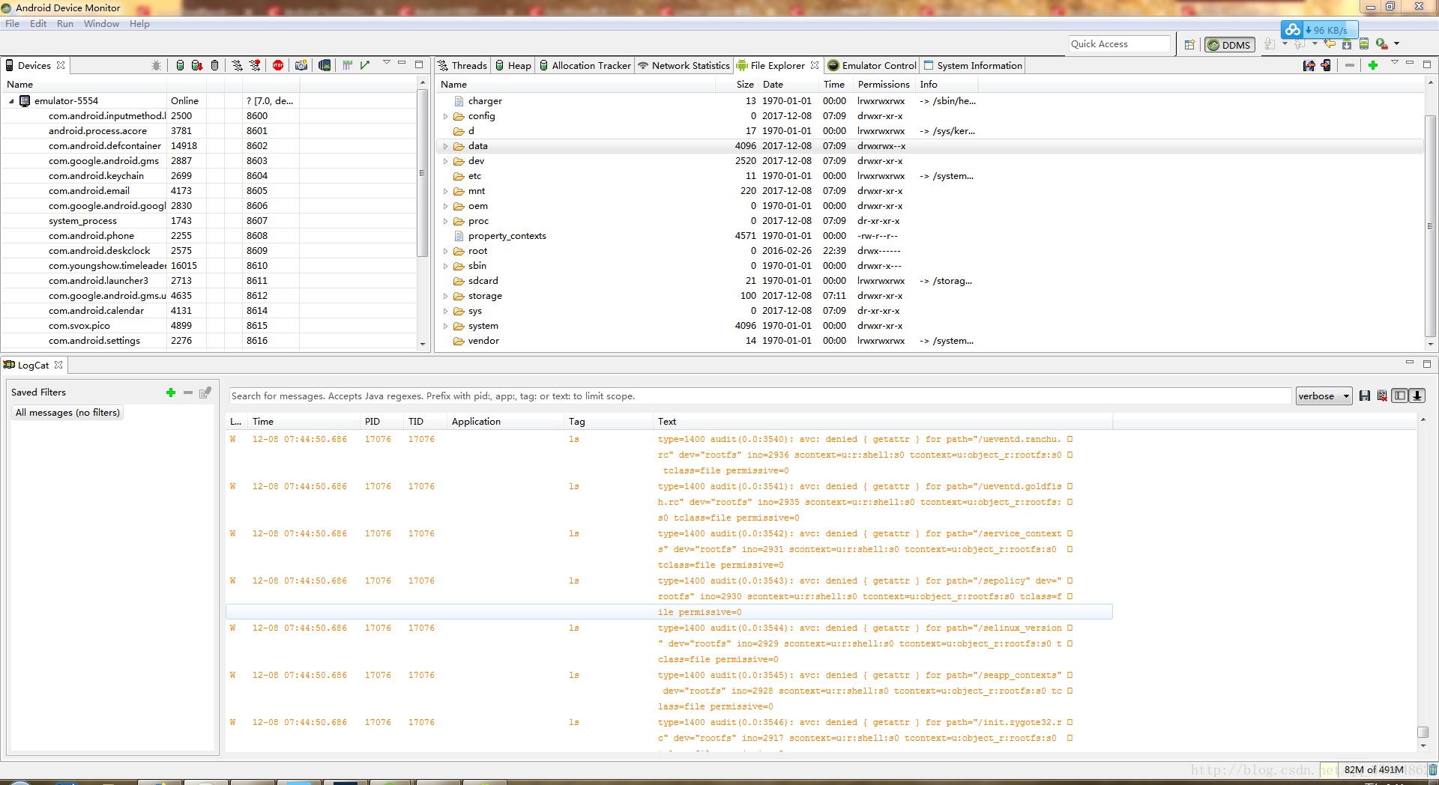Expand the storage folder
Viewport: 1439px width, 785px height.
[x=445, y=296]
